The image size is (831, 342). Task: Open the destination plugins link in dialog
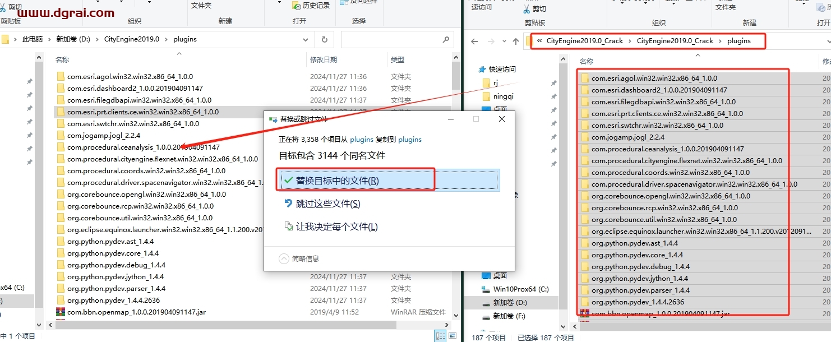tap(410, 139)
